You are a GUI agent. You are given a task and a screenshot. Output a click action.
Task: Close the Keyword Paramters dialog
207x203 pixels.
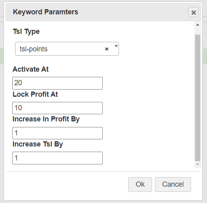click(193, 12)
